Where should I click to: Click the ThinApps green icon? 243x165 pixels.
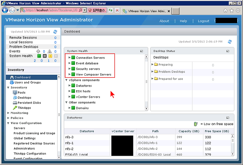(x=15, y=108)
